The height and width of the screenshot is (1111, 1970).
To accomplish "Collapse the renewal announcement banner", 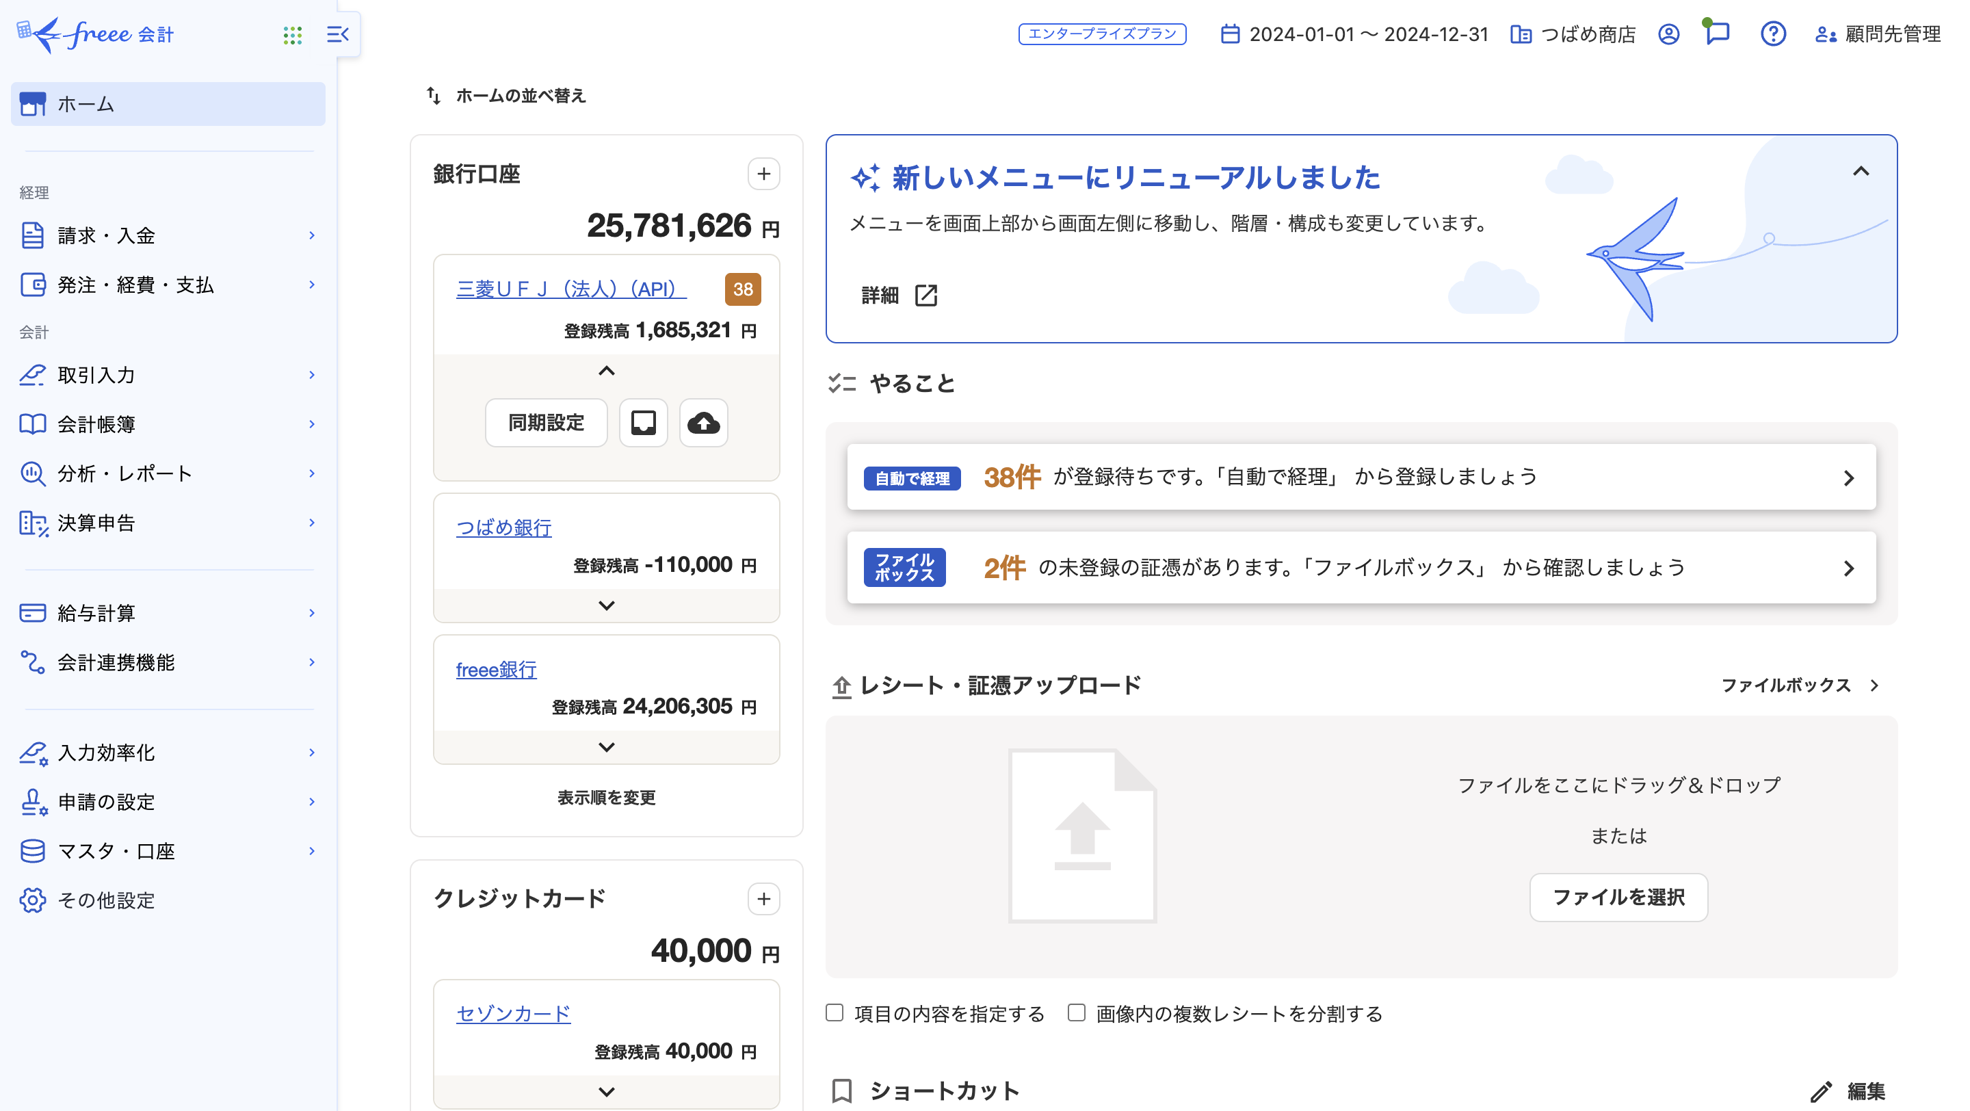I will point(1860,171).
